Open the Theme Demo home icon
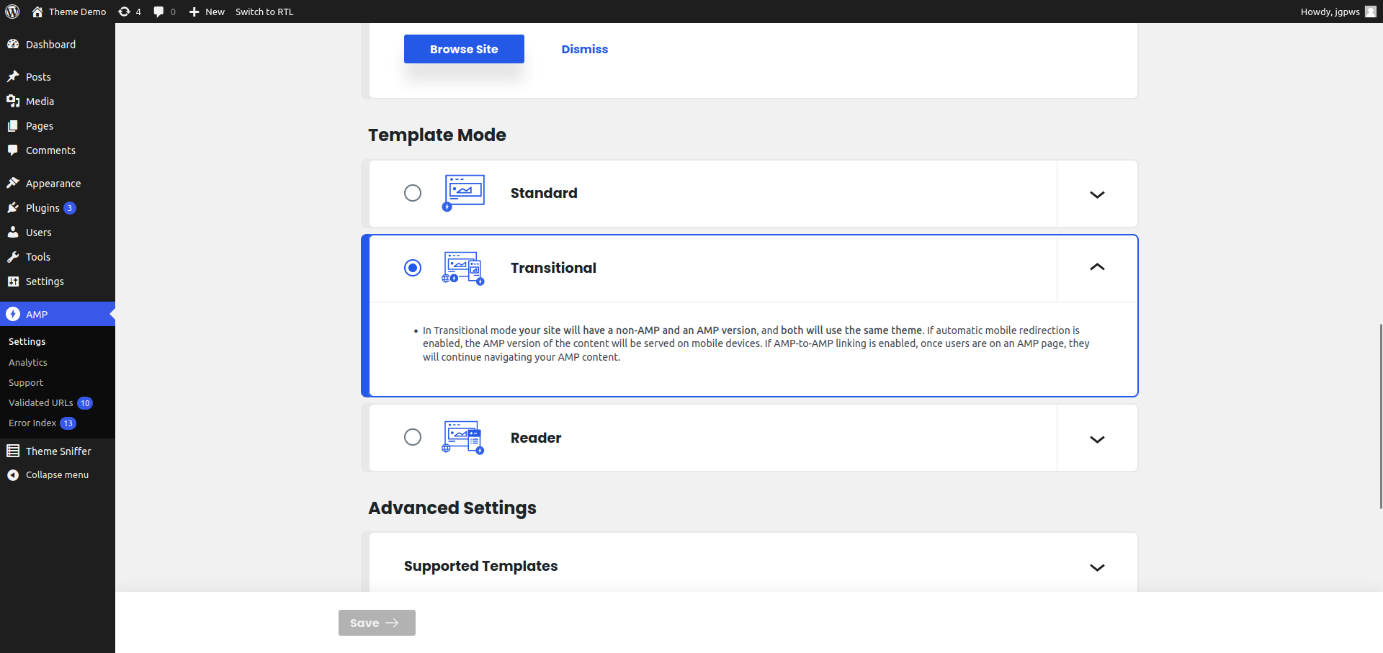 (37, 12)
